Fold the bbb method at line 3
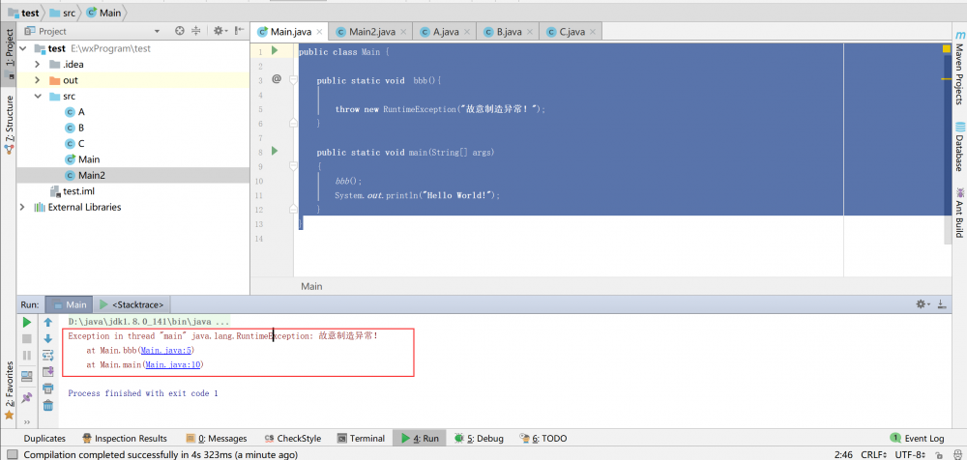Screen dimensions: 967x460 click(x=294, y=80)
